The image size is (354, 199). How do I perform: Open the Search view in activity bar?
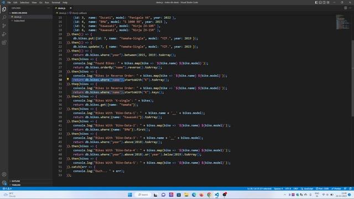click(4, 17)
